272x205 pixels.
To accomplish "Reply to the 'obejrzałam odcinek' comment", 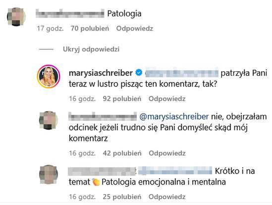I will (167, 153).
